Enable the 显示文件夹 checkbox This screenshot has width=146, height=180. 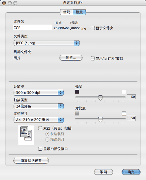pos(93,28)
